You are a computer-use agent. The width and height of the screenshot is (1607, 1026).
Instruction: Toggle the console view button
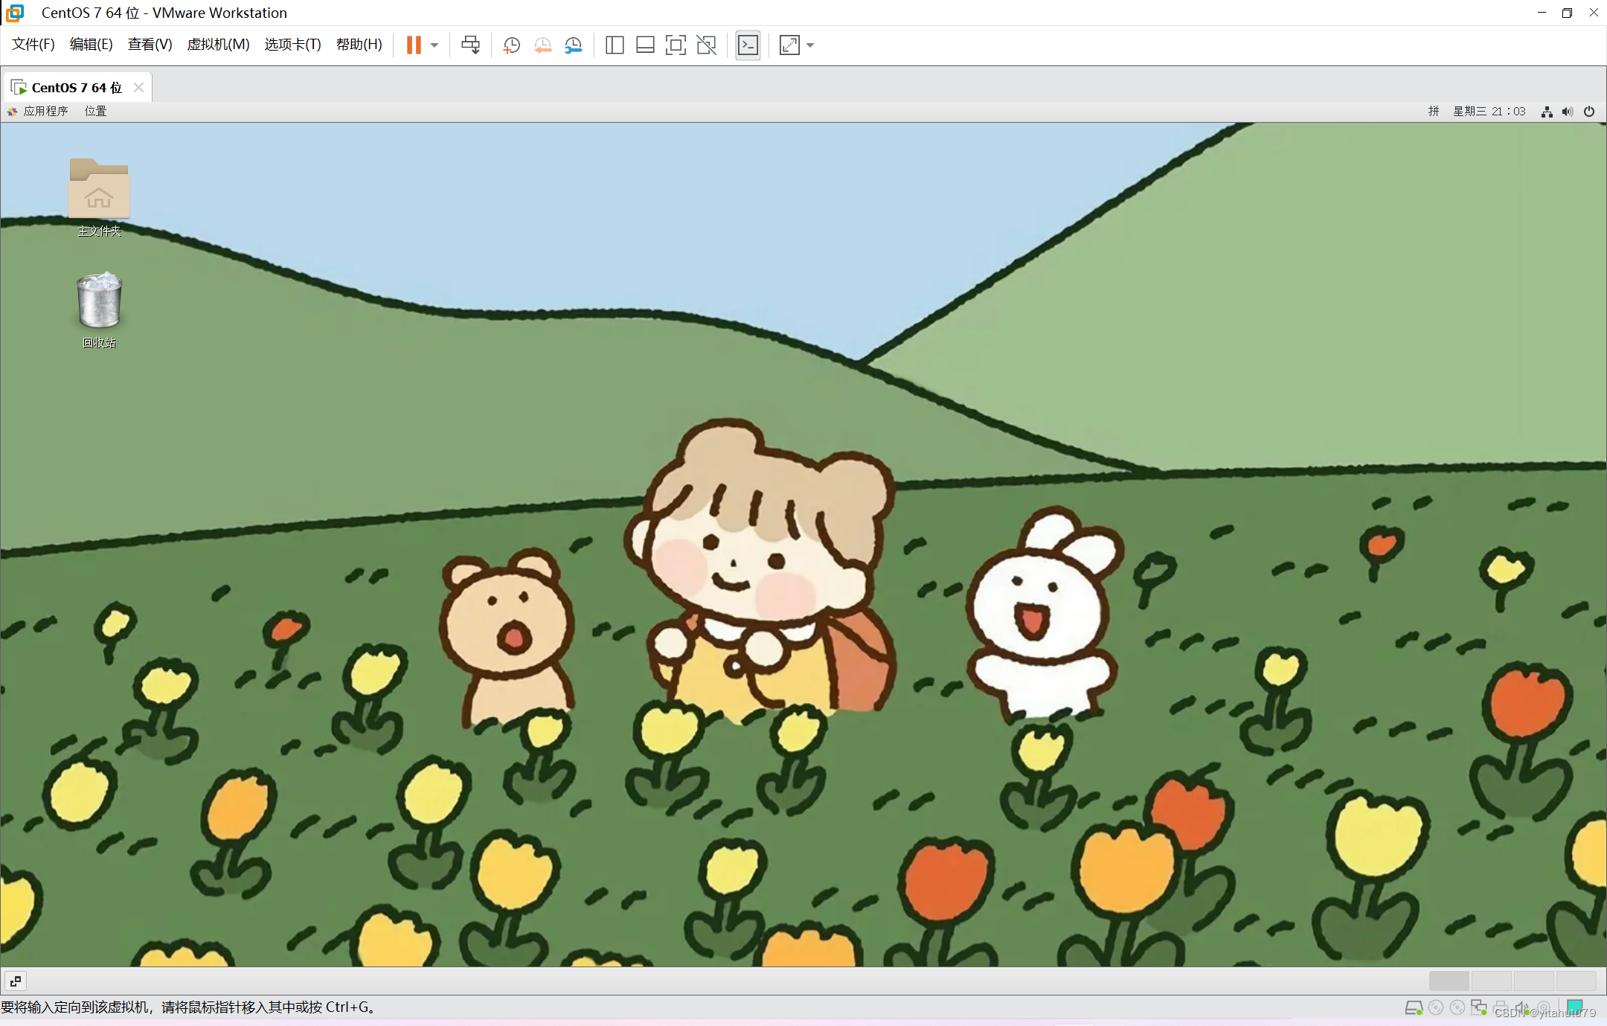point(748,45)
